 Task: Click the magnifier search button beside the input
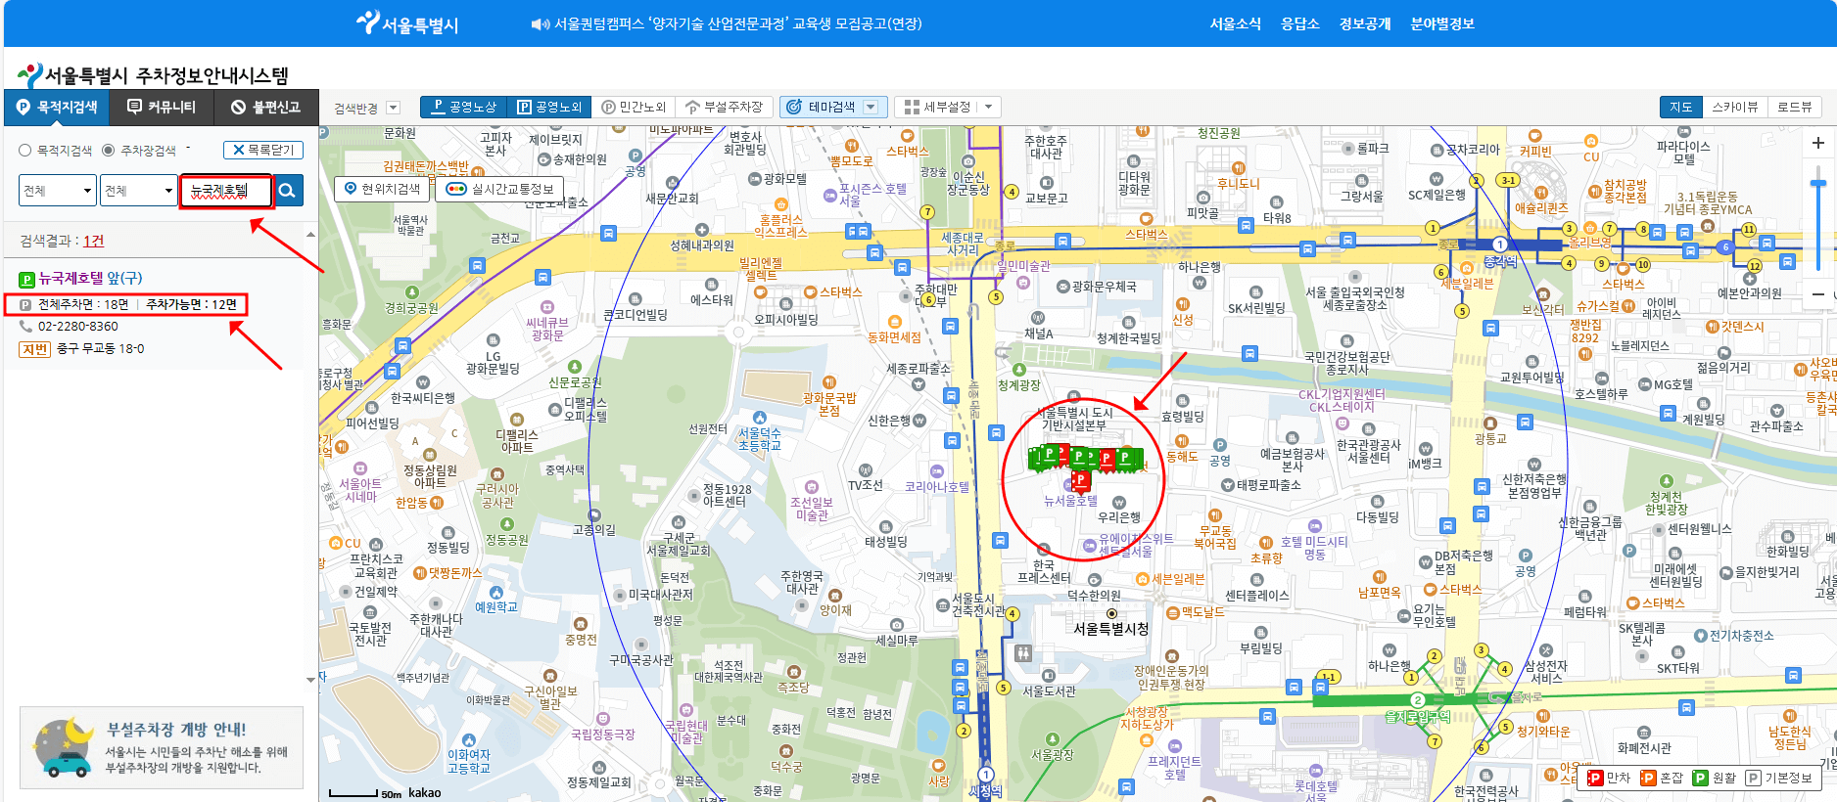point(288,191)
